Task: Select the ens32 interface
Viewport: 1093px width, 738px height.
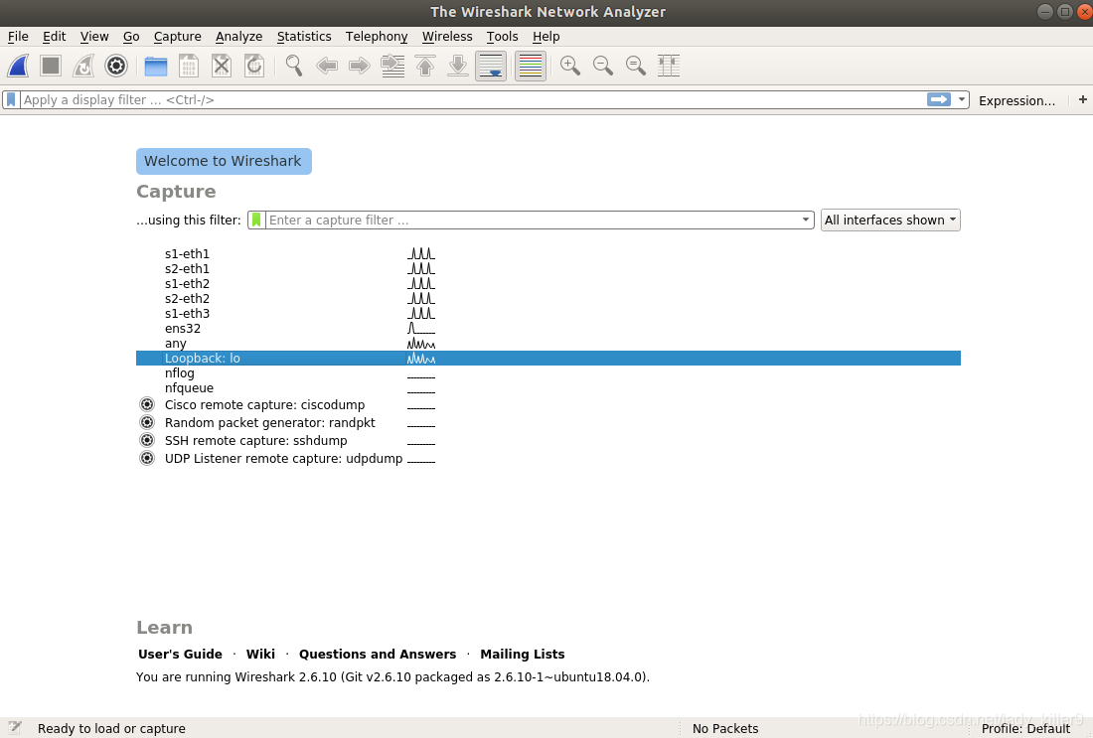Action: 547,328
